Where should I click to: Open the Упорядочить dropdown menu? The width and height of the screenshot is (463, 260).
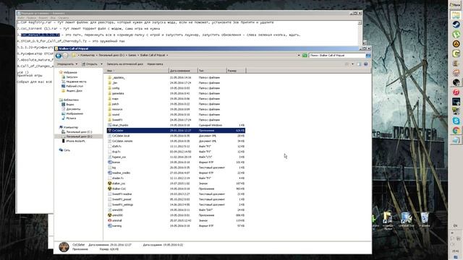click(x=67, y=64)
